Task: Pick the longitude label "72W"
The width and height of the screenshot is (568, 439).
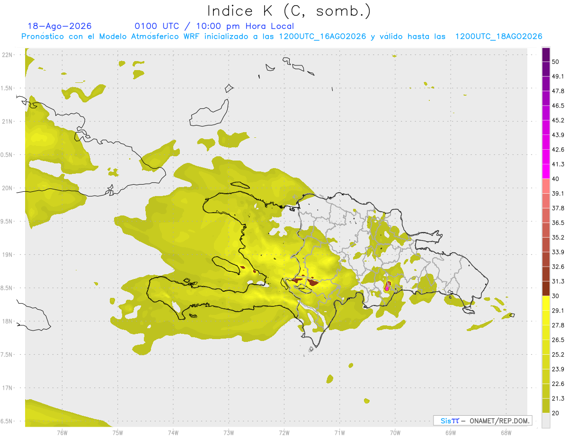Action: pyautogui.click(x=284, y=432)
